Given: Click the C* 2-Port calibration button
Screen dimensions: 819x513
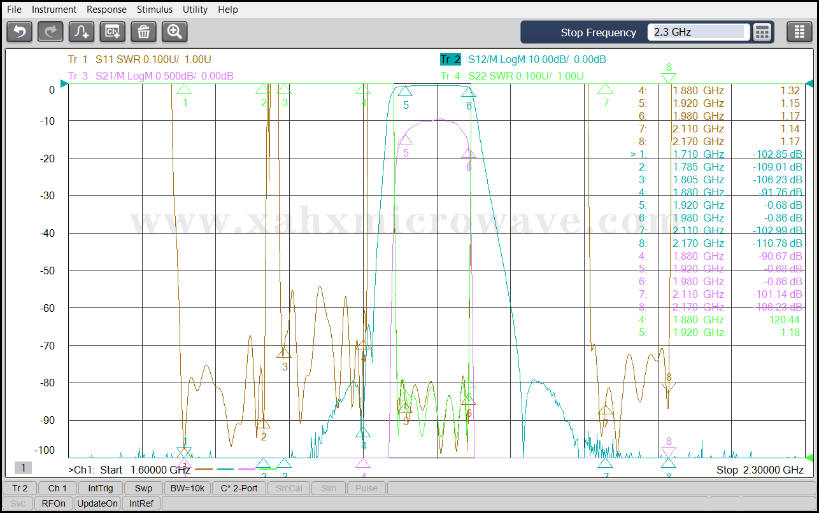Looking at the screenshot, I should 239,488.
